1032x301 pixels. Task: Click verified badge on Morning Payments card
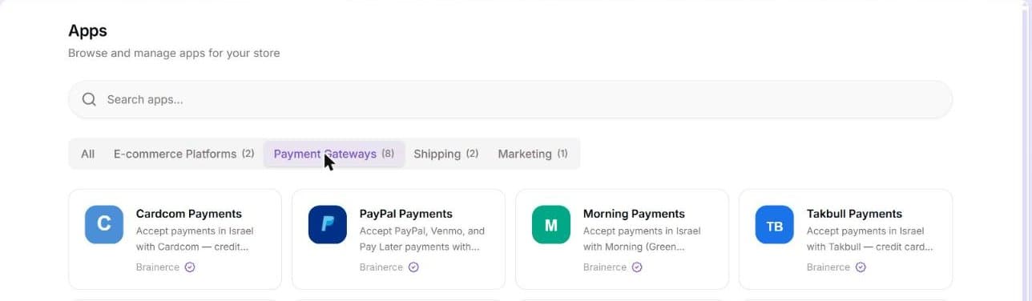point(637,267)
